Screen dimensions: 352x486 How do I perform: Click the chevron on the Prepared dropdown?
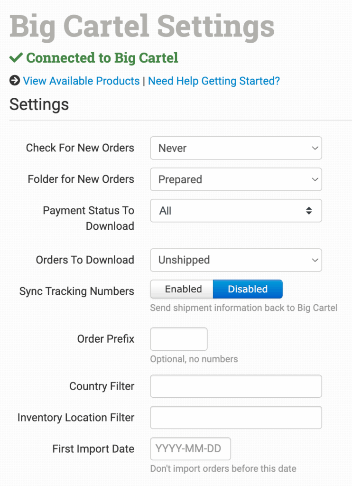pos(315,179)
